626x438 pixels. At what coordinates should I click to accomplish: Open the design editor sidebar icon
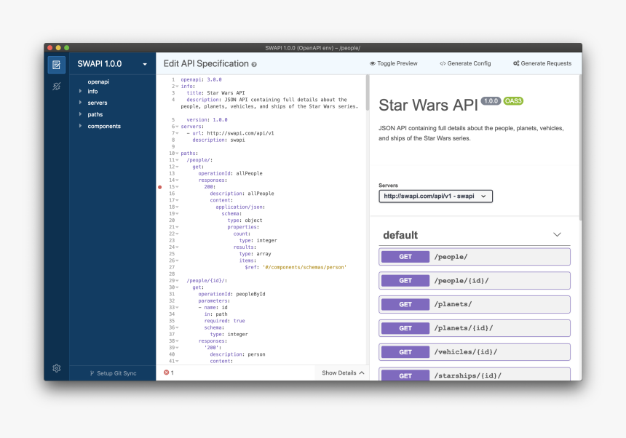pos(56,65)
